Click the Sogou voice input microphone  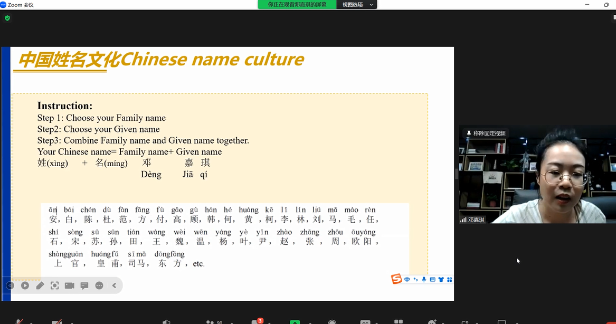[x=424, y=280]
